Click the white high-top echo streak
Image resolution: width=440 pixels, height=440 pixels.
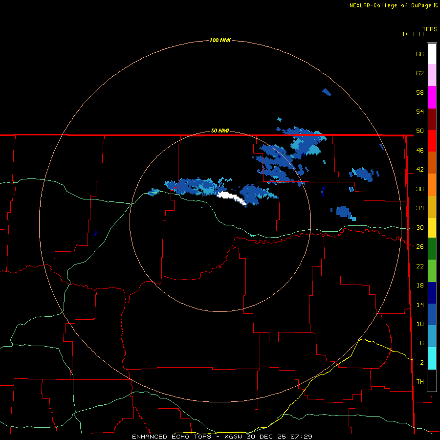click(232, 198)
